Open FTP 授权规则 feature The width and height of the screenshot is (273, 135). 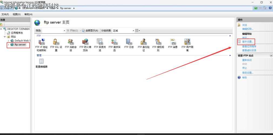(158, 42)
